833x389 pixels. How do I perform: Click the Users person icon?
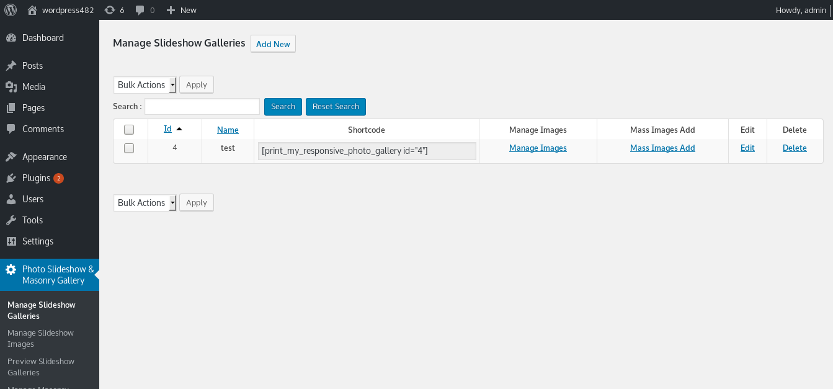(x=11, y=199)
